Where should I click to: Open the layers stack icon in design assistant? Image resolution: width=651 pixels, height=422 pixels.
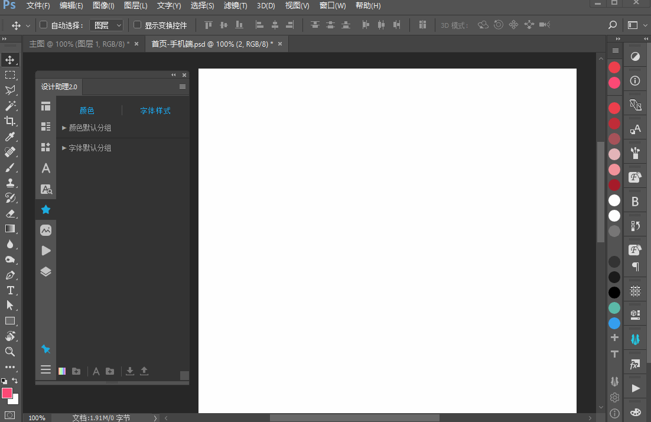[x=45, y=272]
